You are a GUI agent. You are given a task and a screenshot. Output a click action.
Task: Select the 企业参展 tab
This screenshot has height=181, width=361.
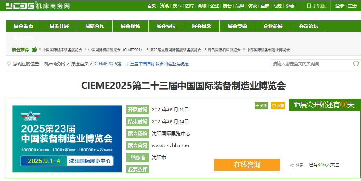click(273, 26)
